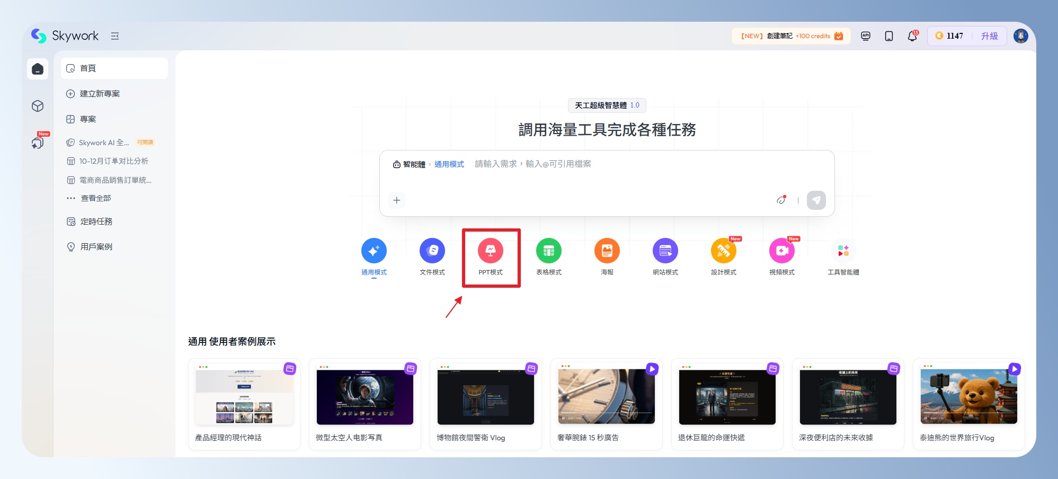
Task: Open 首頁 in the sidebar
Action: coord(88,68)
